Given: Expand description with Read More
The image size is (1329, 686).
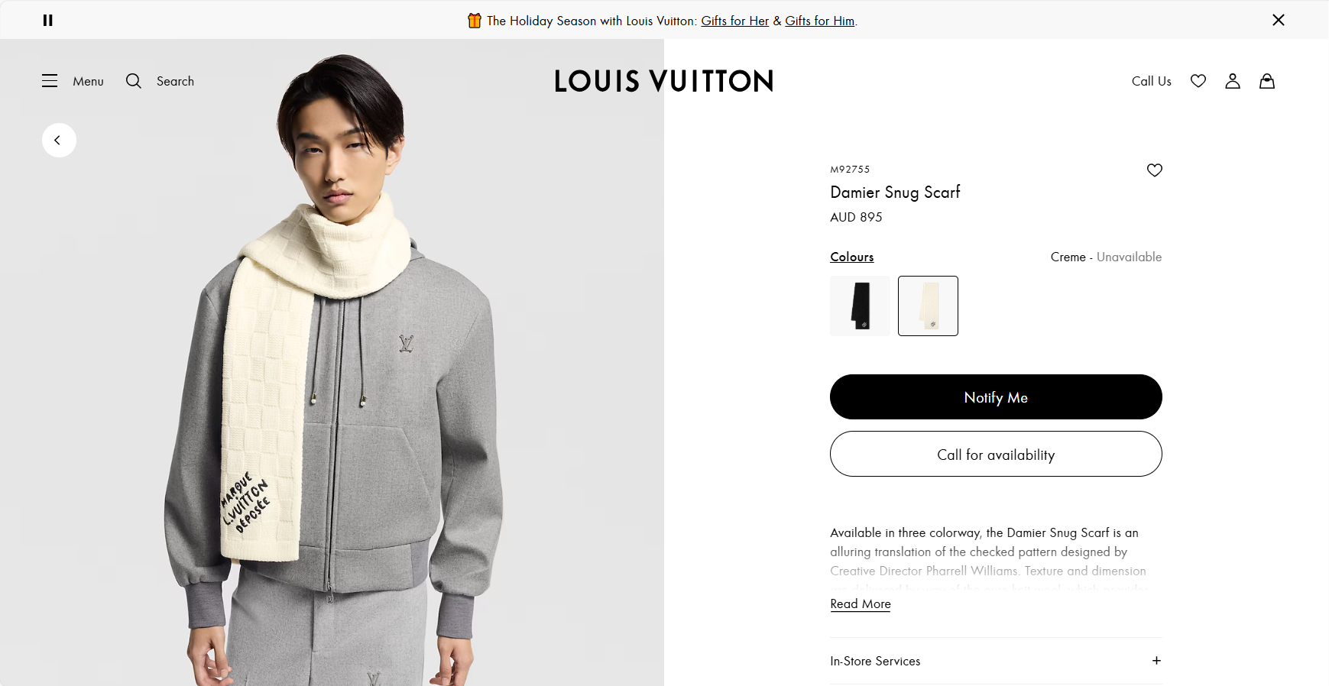Looking at the screenshot, I should point(860,604).
